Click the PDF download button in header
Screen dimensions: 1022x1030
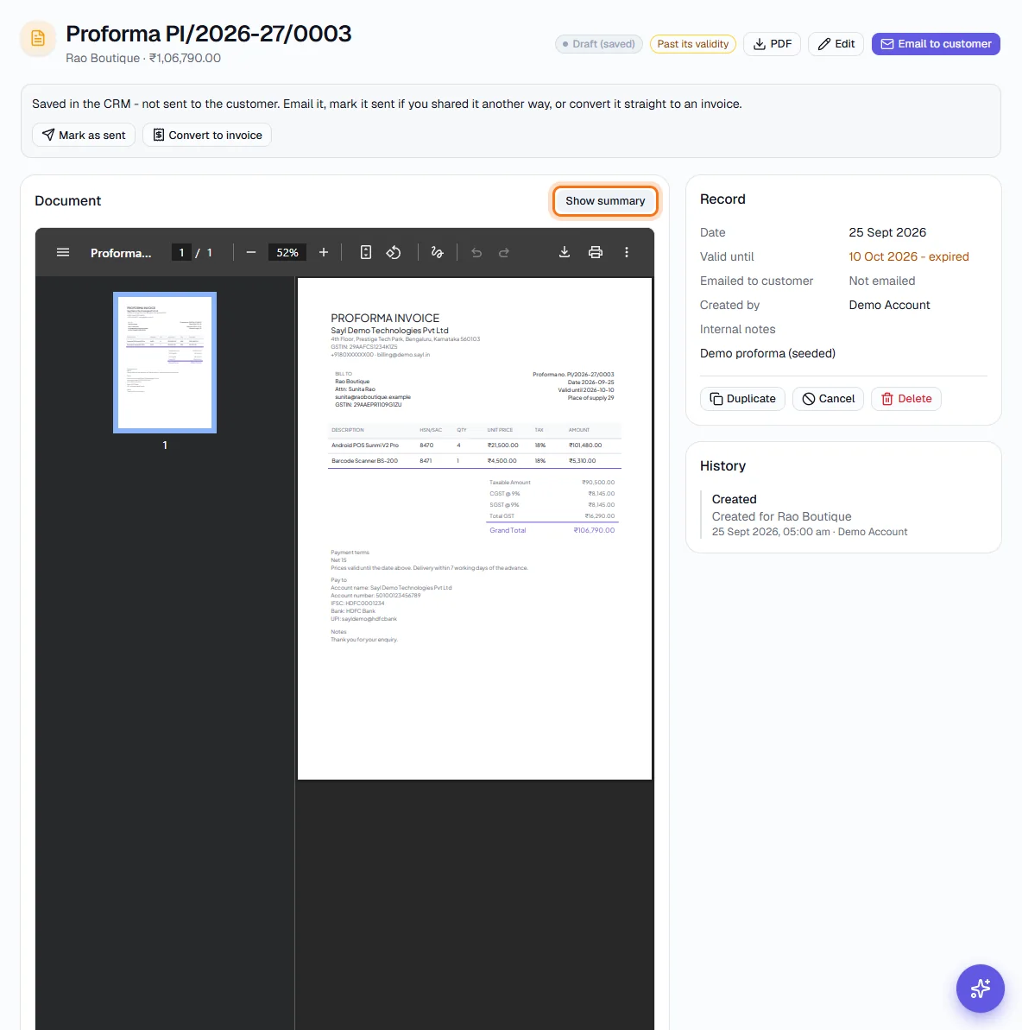coord(772,44)
